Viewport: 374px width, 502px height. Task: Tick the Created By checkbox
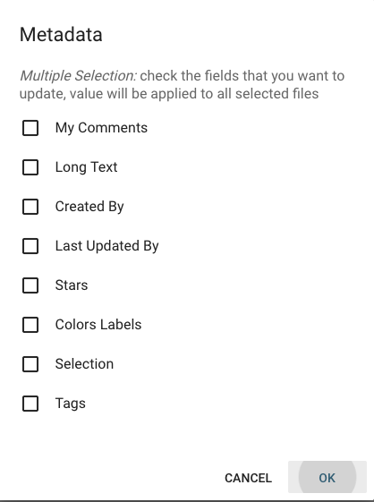point(30,207)
